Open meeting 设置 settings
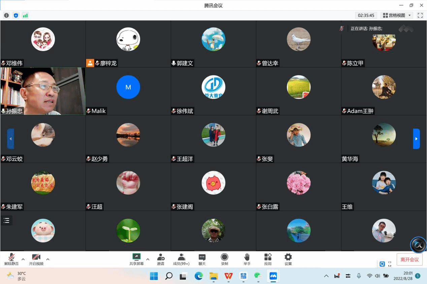The image size is (427, 284). coord(288,259)
